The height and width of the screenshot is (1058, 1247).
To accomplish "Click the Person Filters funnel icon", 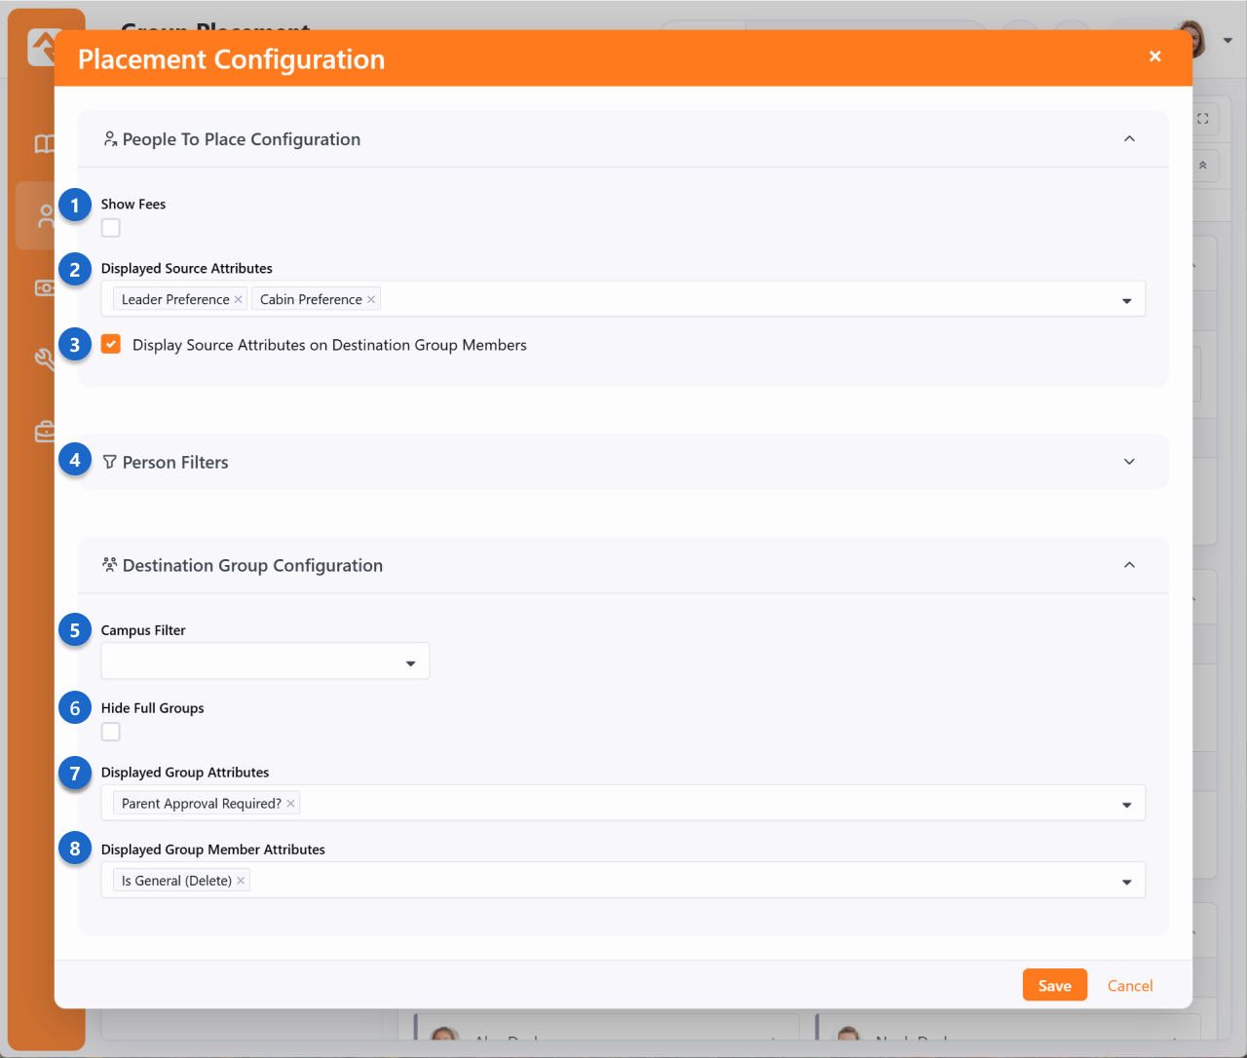I will pyautogui.click(x=110, y=462).
